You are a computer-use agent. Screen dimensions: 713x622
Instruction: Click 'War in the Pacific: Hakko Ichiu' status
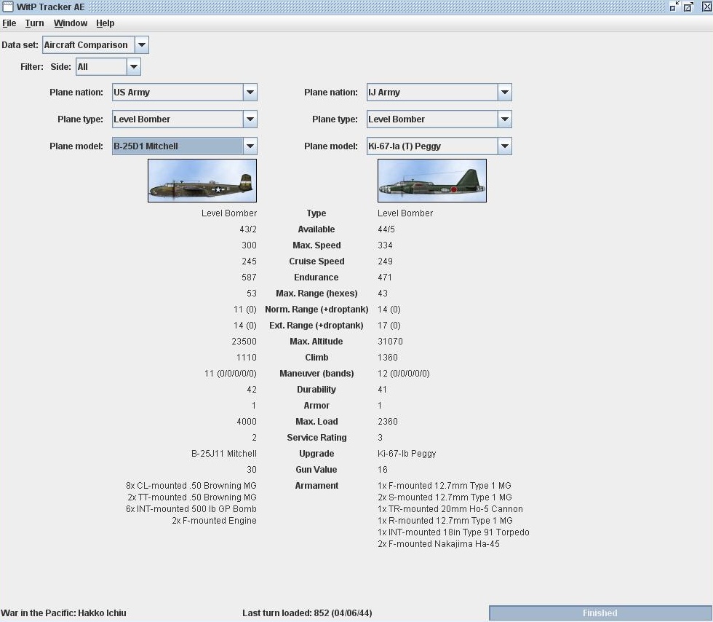tap(64, 613)
